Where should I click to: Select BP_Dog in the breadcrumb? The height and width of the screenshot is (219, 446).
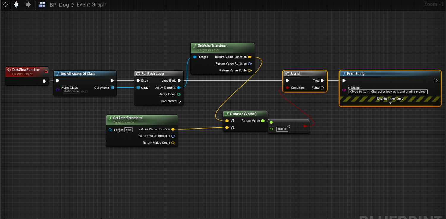59,5
